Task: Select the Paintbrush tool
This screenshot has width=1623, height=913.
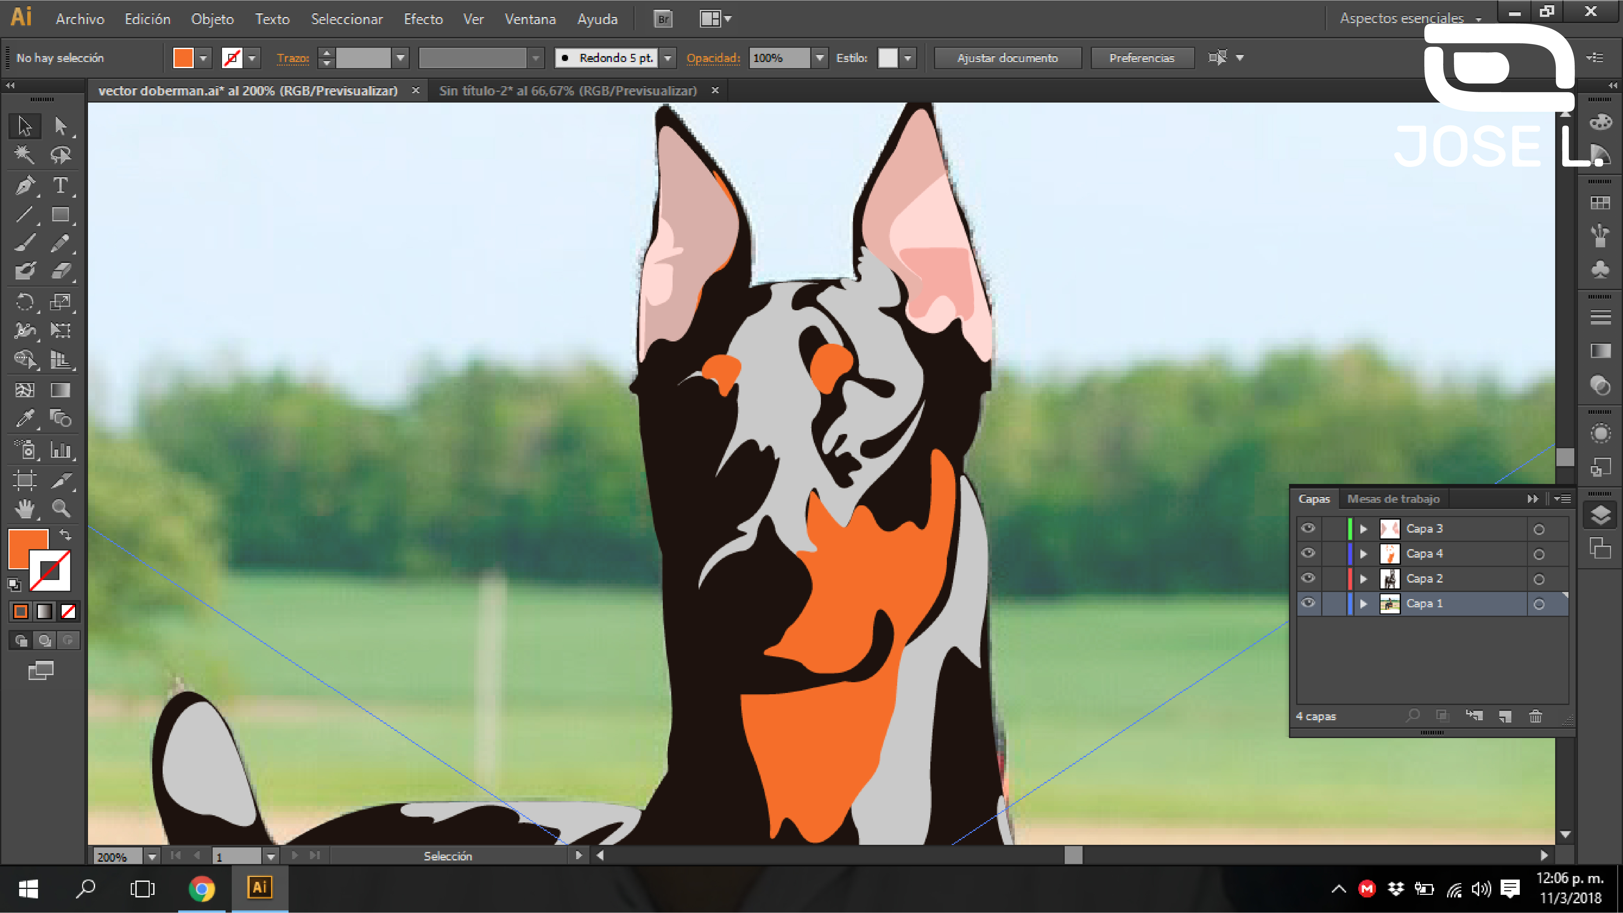Action: (x=25, y=243)
